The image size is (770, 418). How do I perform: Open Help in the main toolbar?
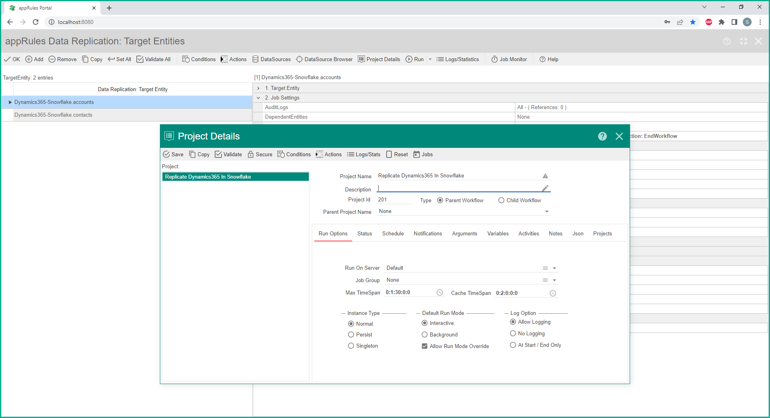[x=549, y=59]
